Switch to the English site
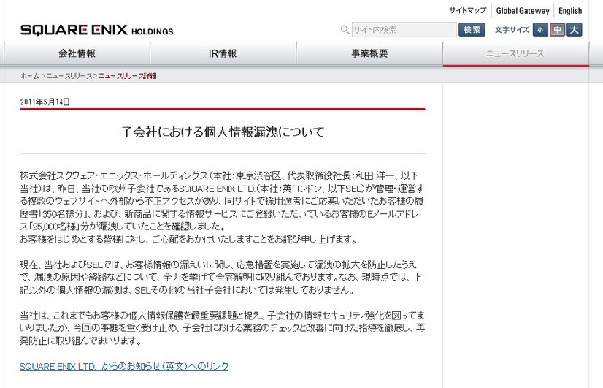 click(570, 11)
